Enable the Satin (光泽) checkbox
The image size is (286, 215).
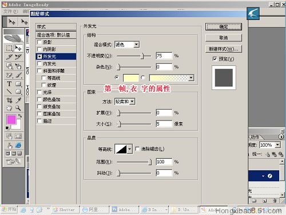click(39, 92)
